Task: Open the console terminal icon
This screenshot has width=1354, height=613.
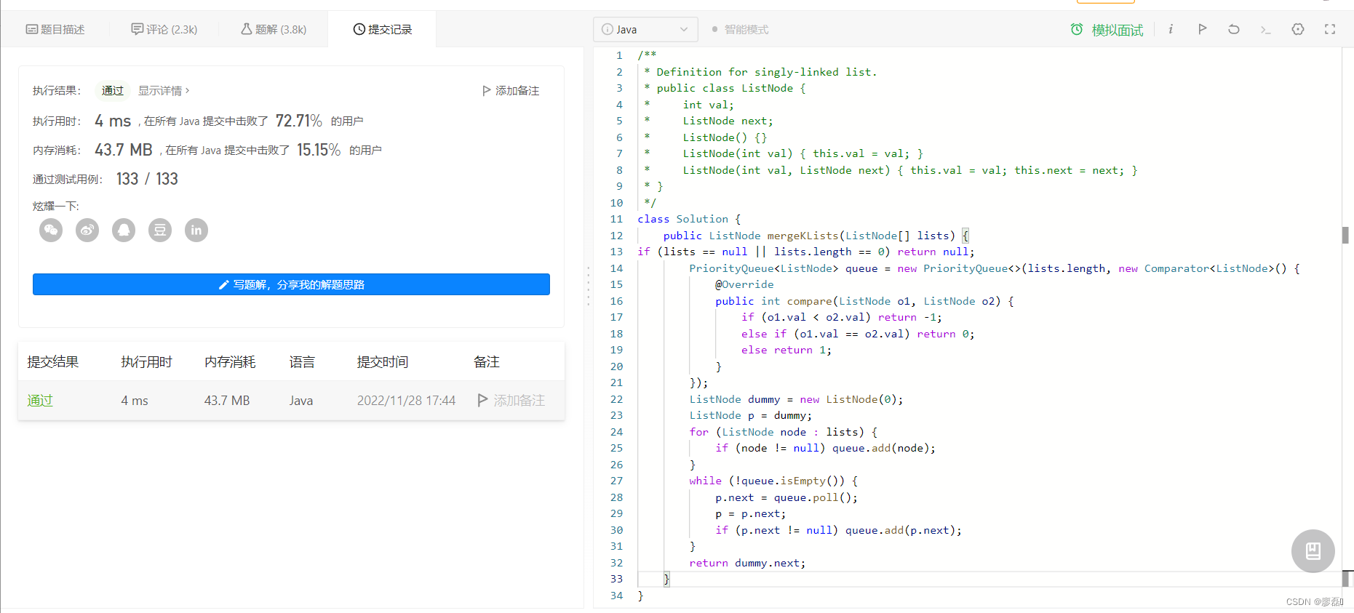Action: click(x=1266, y=30)
